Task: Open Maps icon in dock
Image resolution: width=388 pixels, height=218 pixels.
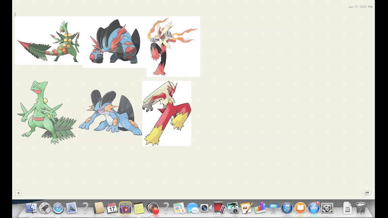Action: coord(179,208)
